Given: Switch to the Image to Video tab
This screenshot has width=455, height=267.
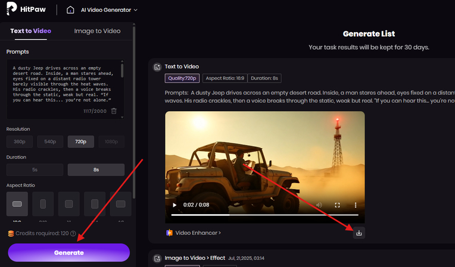Looking at the screenshot, I should (x=97, y=31).
